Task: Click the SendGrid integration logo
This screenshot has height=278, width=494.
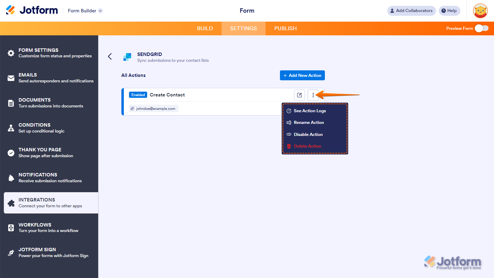Action: point(127,57)
